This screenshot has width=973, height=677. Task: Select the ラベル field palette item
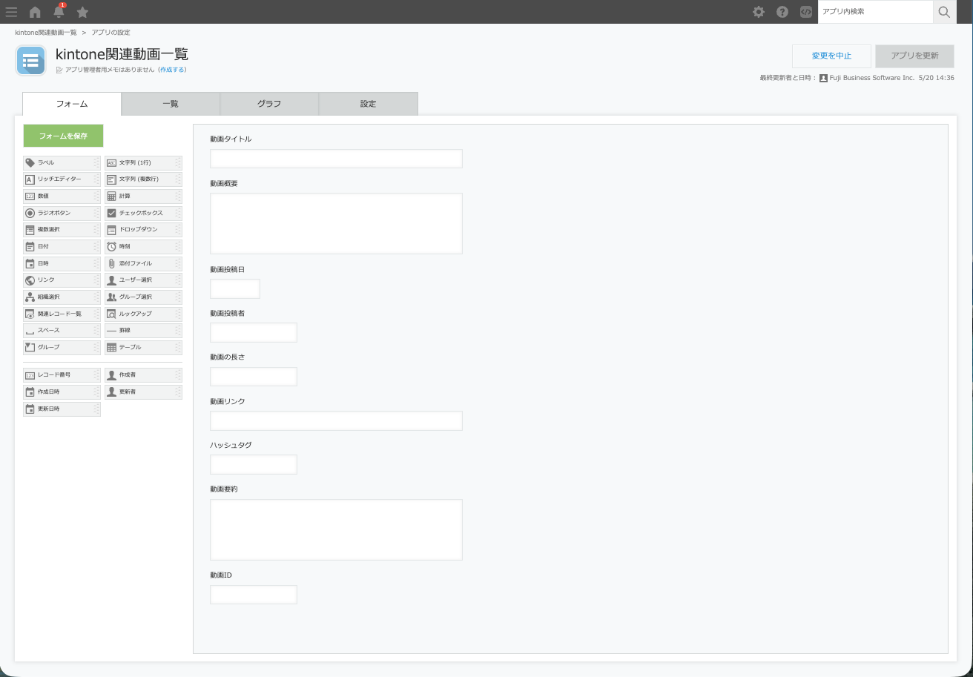(x=62, y=162)
